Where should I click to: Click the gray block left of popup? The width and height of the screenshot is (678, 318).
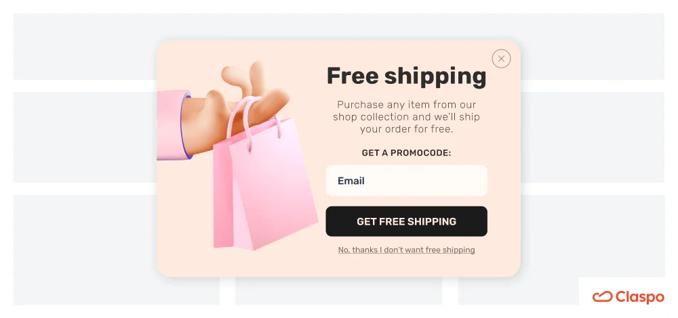pyautogui.click(x=85, y=137)
